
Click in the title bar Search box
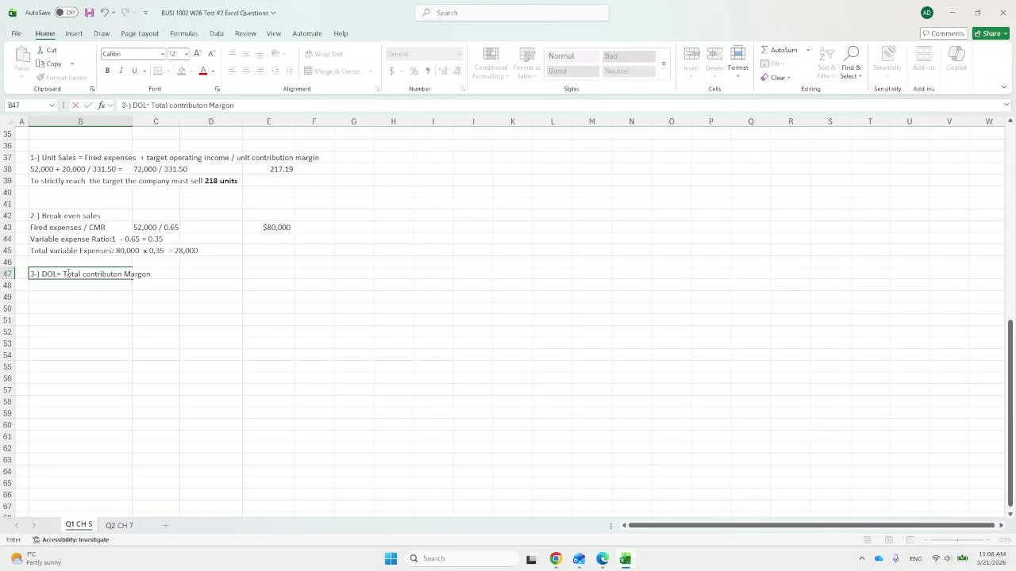coord(512,13)
